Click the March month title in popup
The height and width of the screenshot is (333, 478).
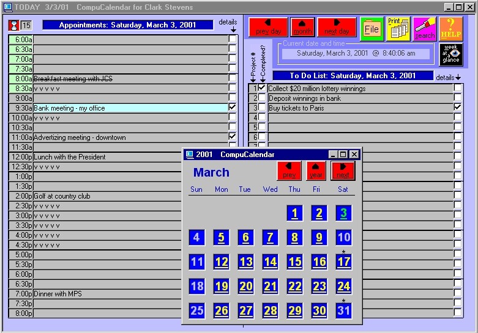pos(211,172)
